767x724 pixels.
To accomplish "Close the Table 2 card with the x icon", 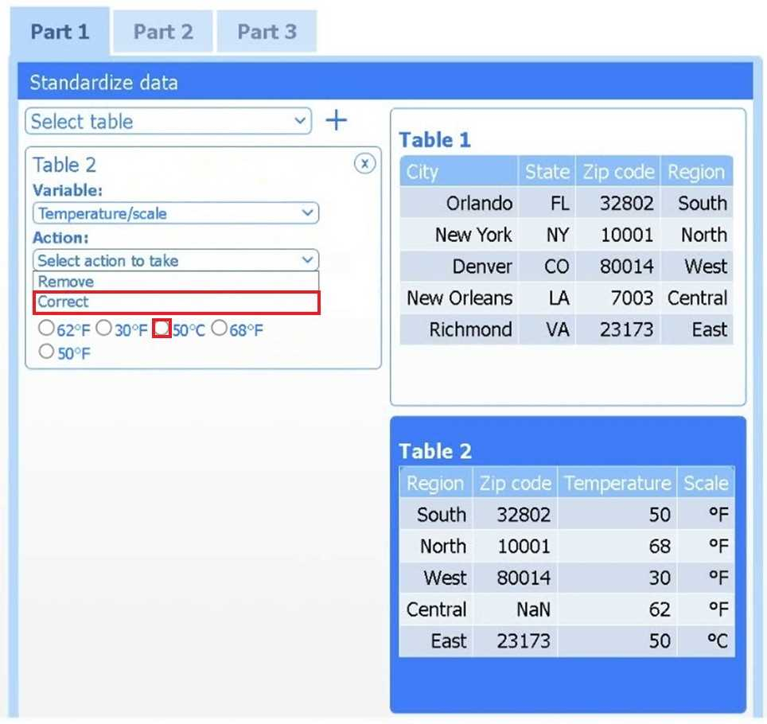I will pos(364,164).
